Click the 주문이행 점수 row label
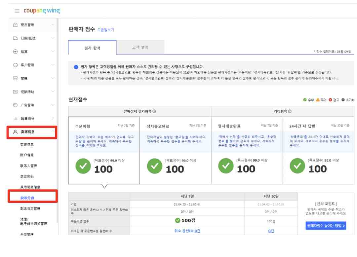 80,221
